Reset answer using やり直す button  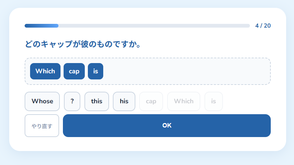(x=42, y=125)
